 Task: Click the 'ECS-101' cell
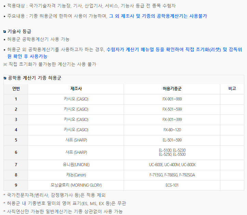(172, 185)
